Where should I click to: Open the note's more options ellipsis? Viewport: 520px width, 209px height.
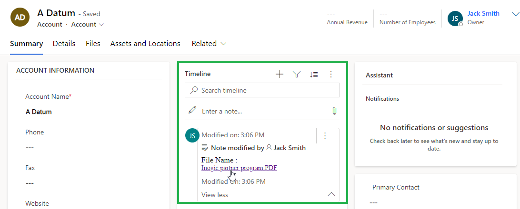(325, 135)
